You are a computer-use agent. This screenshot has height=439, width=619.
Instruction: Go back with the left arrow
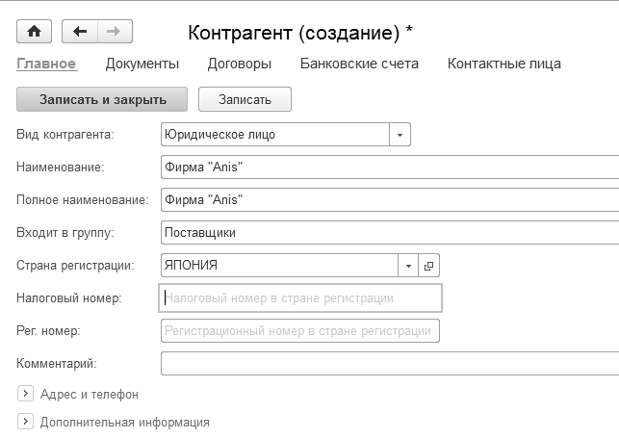79,32
